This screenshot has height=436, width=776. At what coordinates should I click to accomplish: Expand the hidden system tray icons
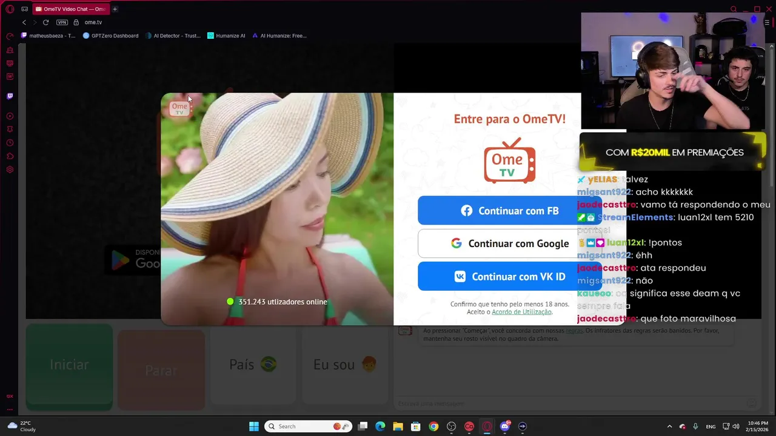[669, 426]
